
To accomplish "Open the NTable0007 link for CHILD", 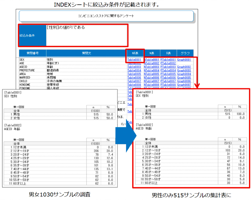I will tap(152, 81).
